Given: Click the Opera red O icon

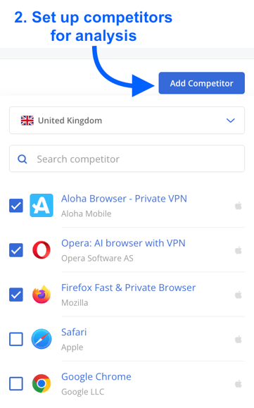Looking at the screenshot, I should (x=42, y=249).
